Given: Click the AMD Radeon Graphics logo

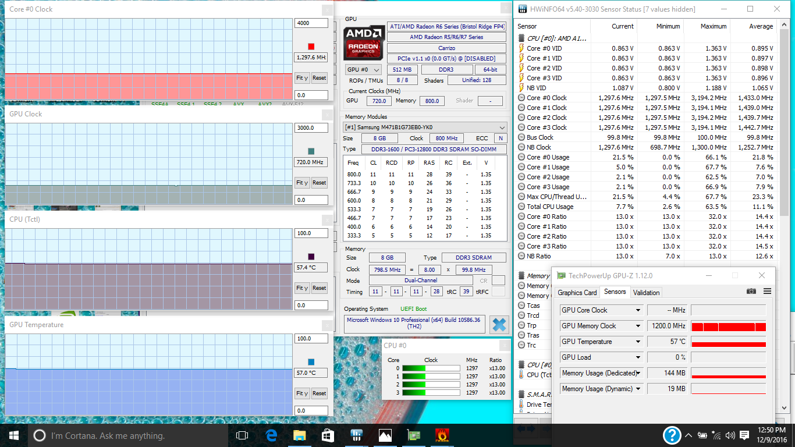Looking at the screenshot, I should coord(363,42).
